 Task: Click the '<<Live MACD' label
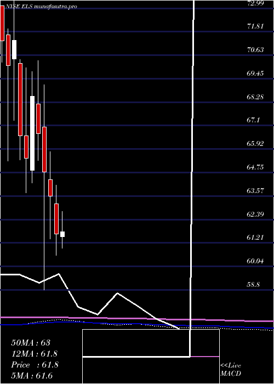click(x=231, y=370)
